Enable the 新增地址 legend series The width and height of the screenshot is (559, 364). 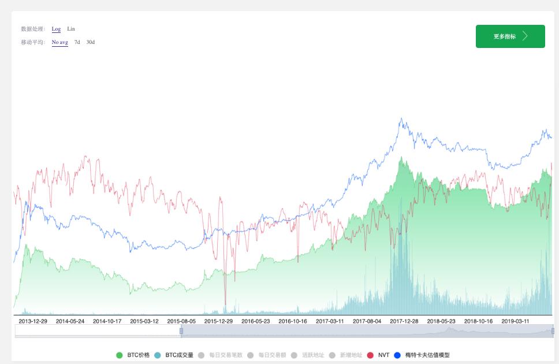[345, 355]
